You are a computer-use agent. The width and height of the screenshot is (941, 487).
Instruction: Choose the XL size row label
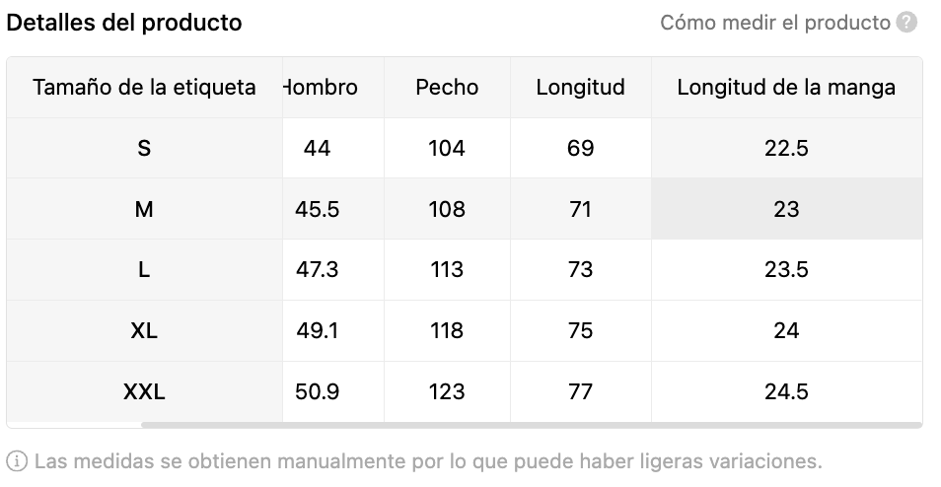(x=144, y=330)
